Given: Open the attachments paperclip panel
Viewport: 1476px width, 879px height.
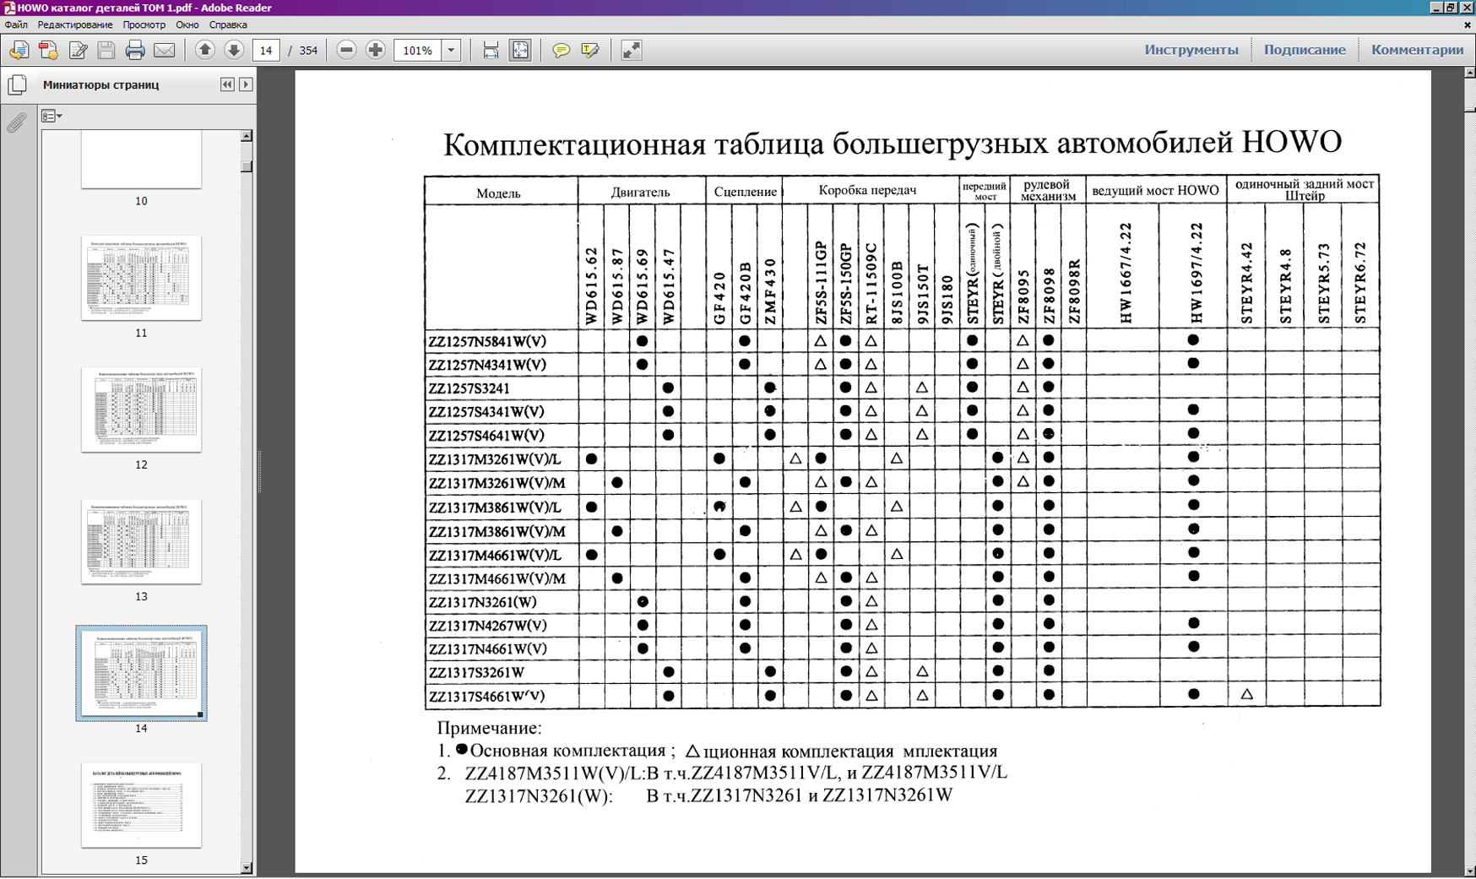Looking at the screenshot, I should point(17,123).
